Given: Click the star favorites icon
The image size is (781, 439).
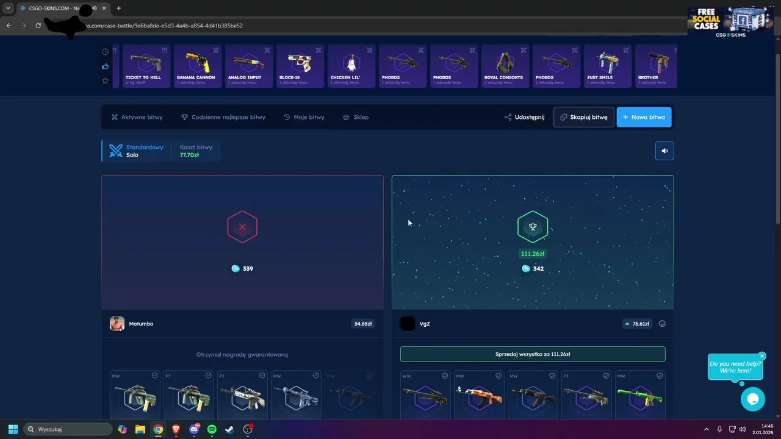Looking at the screenshot, I should coord(106,80).
